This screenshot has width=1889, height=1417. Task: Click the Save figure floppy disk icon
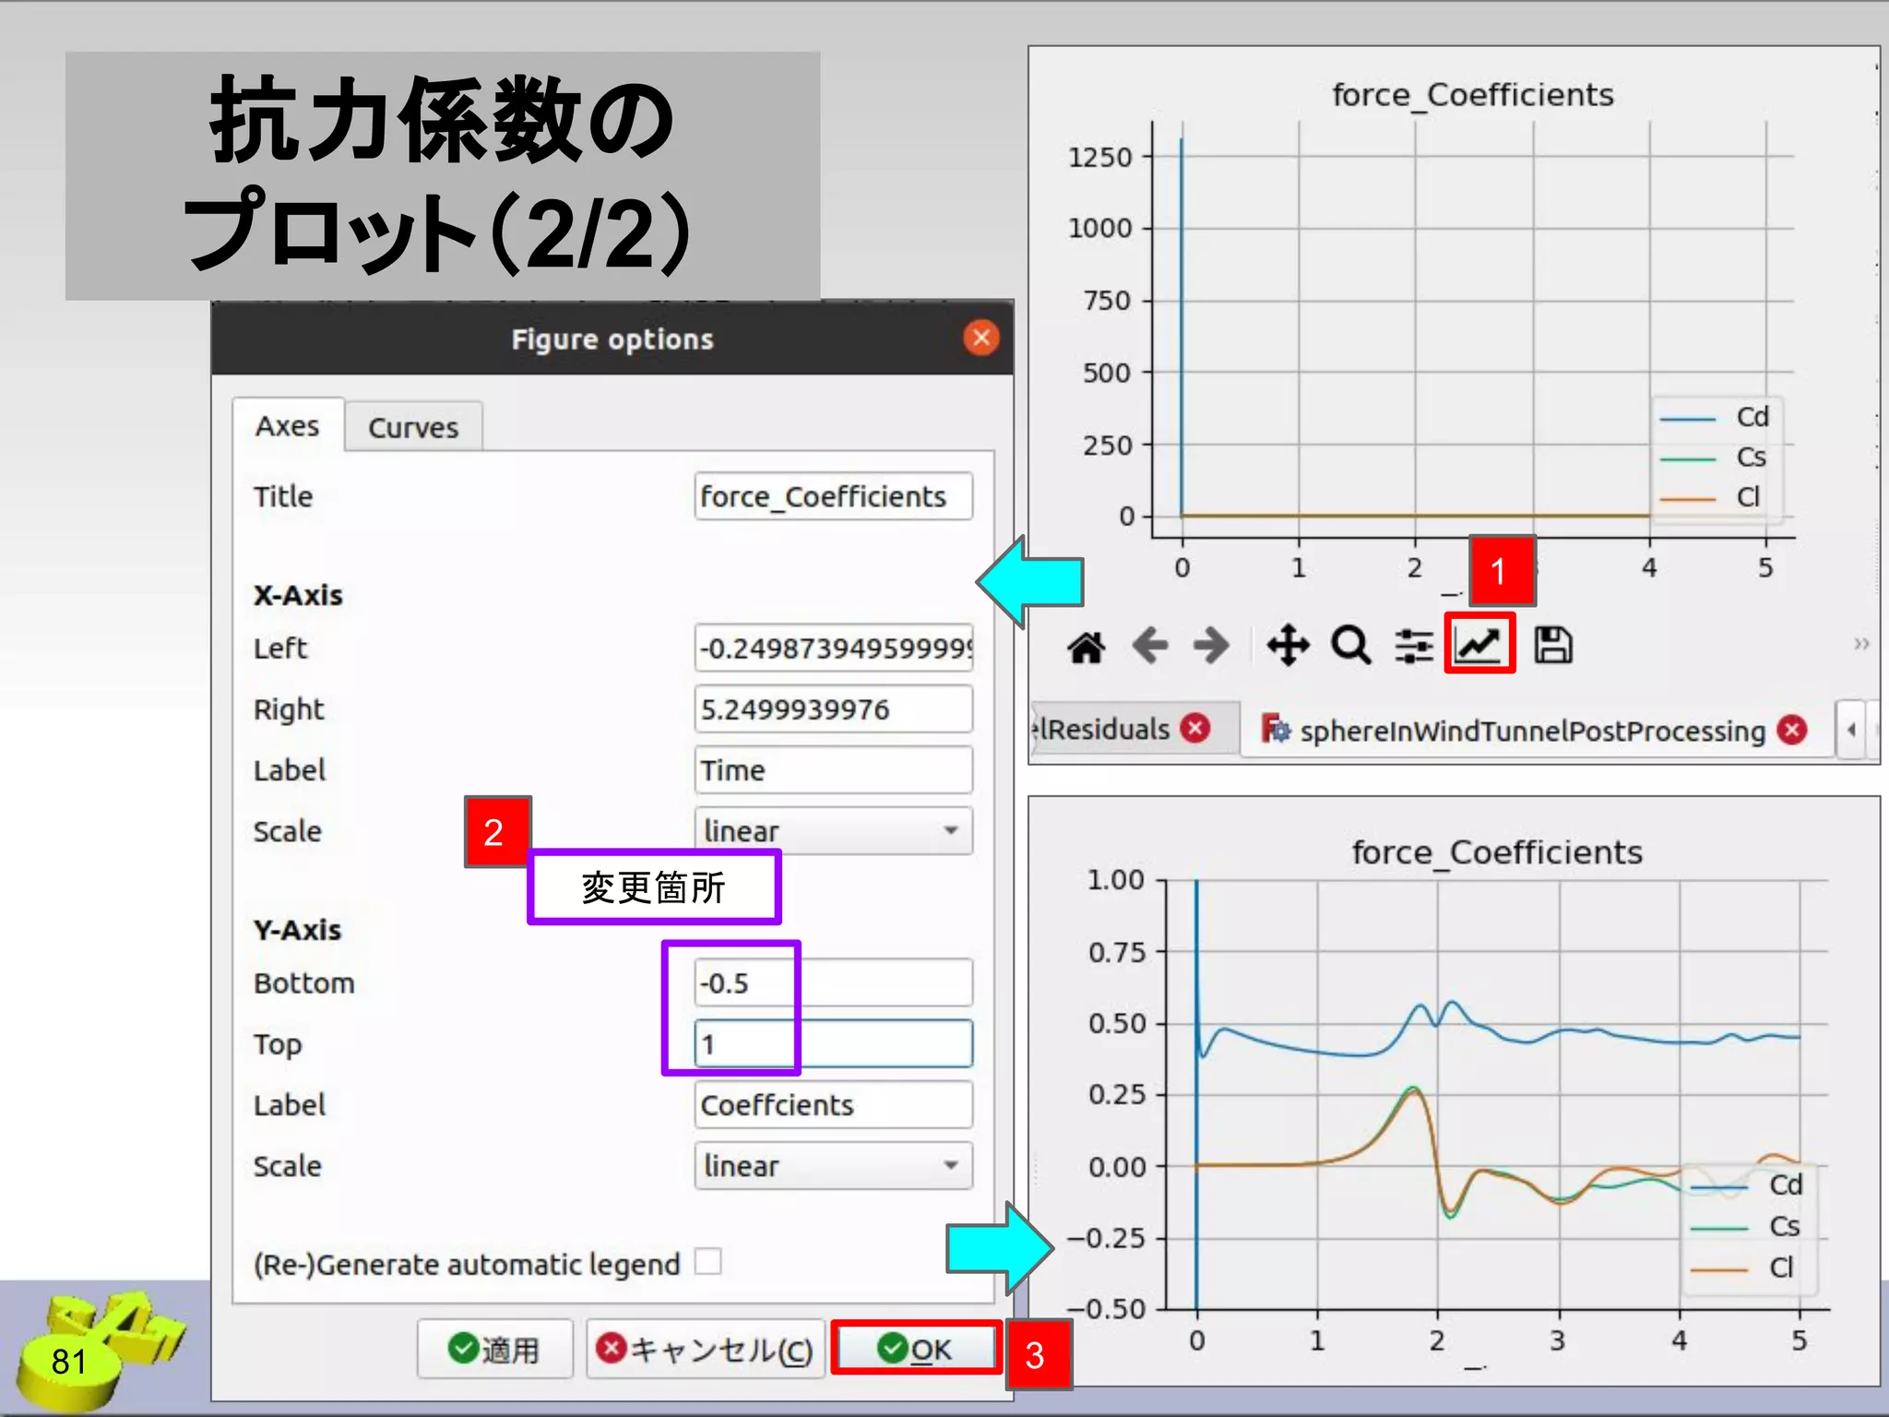(1553, 645)
